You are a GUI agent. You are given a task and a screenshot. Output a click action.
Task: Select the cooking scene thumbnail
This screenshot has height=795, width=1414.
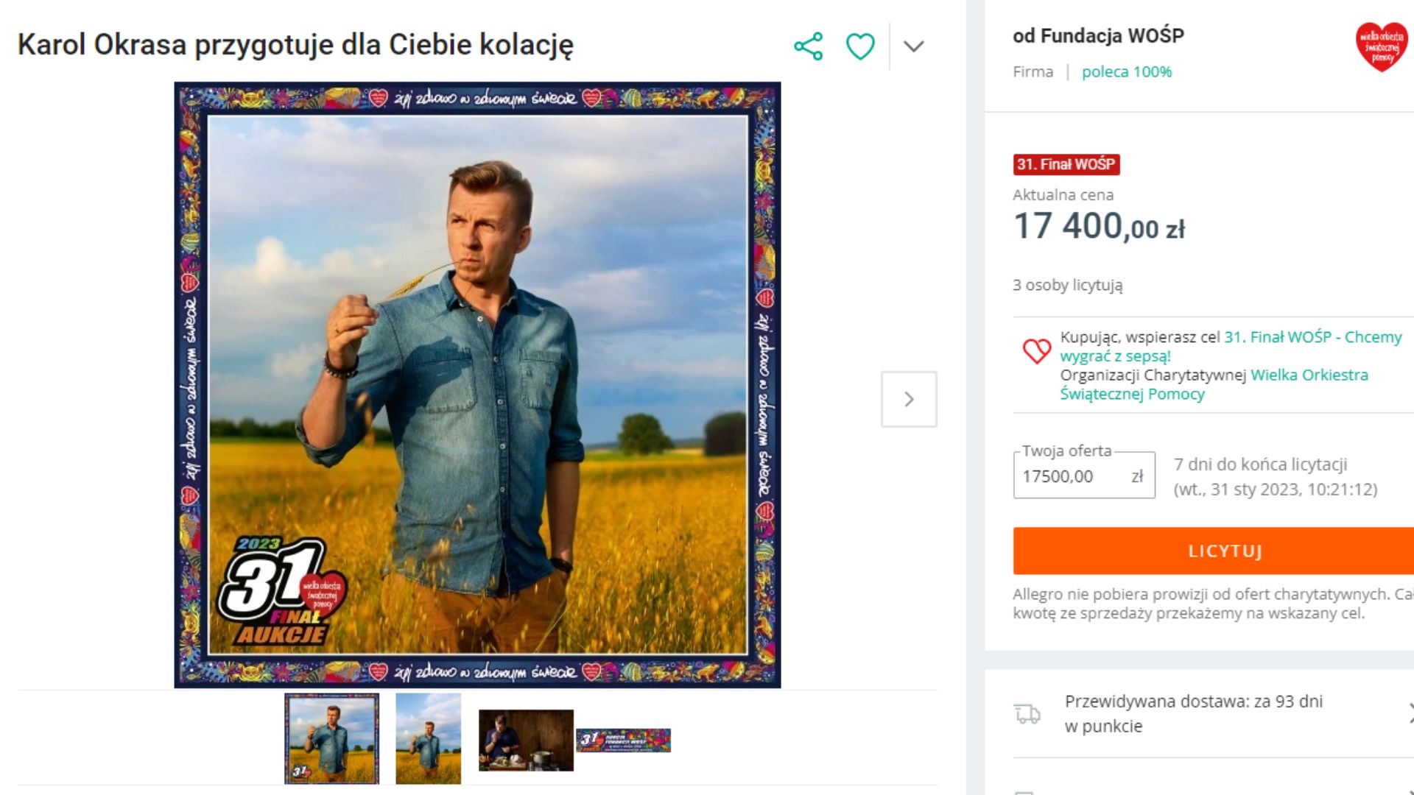click(x=525, y=741)
